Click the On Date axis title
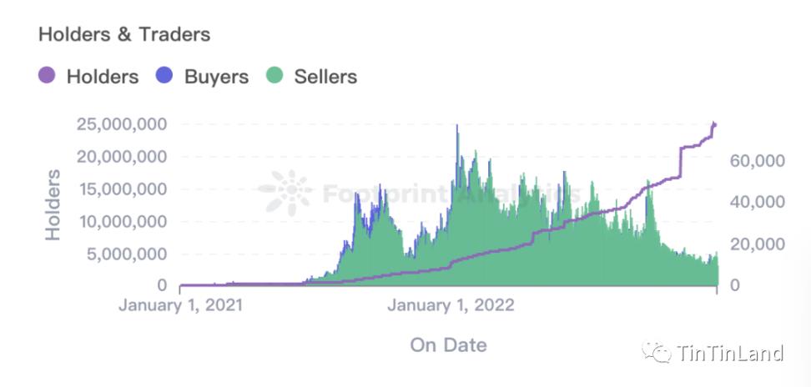The height and width of the screenshot is (387, 811). coord(448,344)
